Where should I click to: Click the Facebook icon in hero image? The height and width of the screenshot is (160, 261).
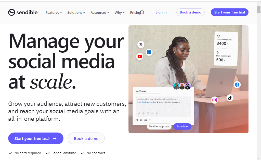[237, 85]
